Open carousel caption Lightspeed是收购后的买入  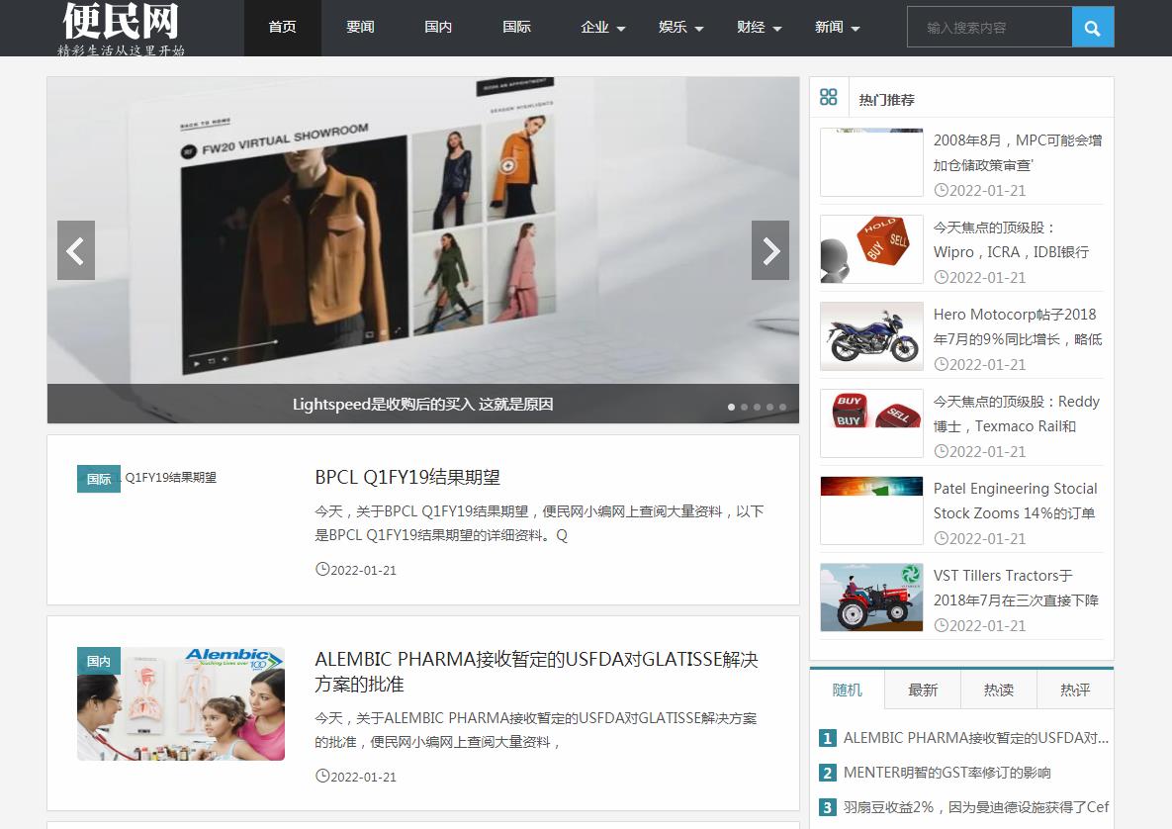(423, 405)
